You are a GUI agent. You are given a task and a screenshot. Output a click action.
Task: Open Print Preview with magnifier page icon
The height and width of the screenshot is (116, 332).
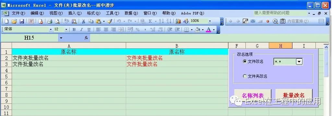[57, 21]
